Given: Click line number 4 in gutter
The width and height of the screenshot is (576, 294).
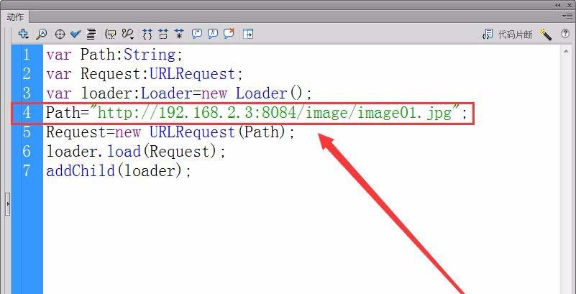Looking at the screenshot, I should click(27, 113).
